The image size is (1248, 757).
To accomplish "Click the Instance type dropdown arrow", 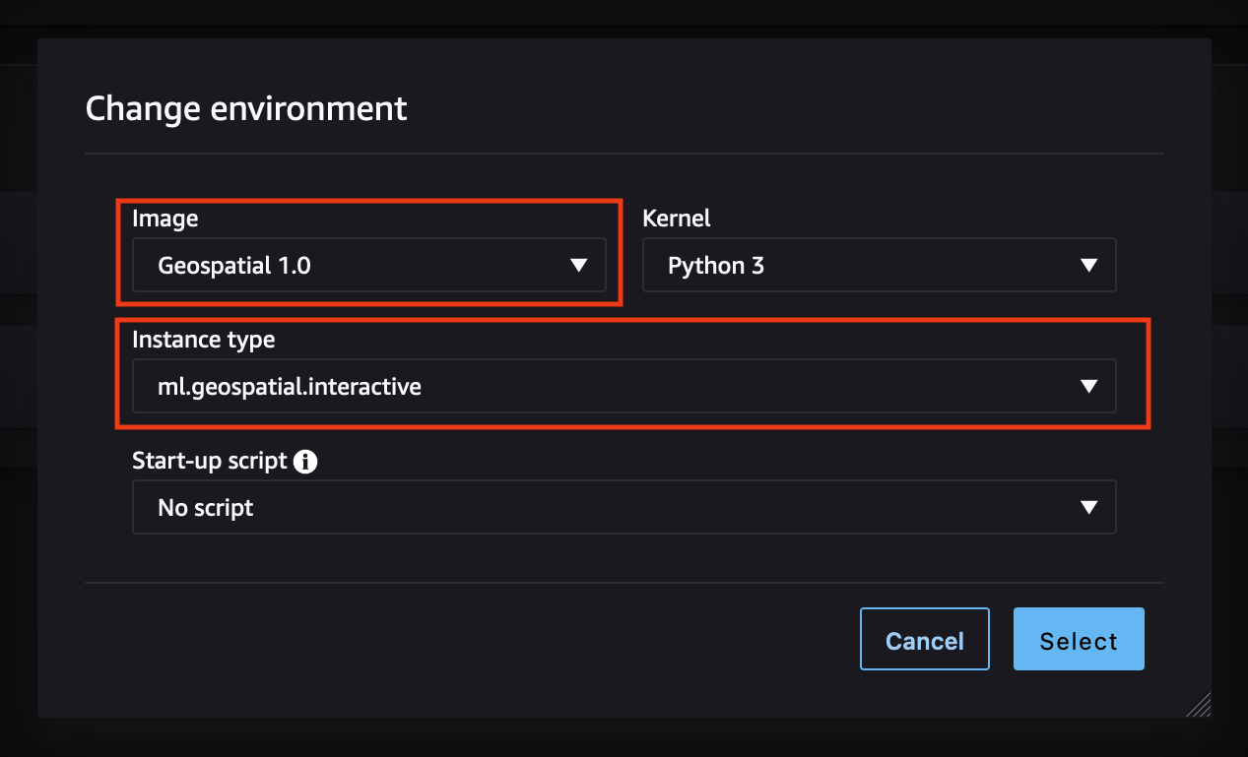I will 1088,386.
